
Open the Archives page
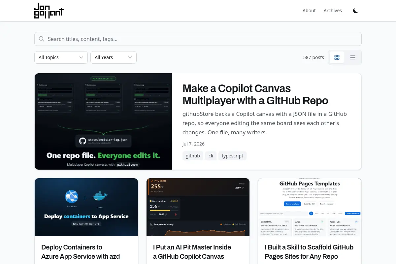(x=333, y=11)
